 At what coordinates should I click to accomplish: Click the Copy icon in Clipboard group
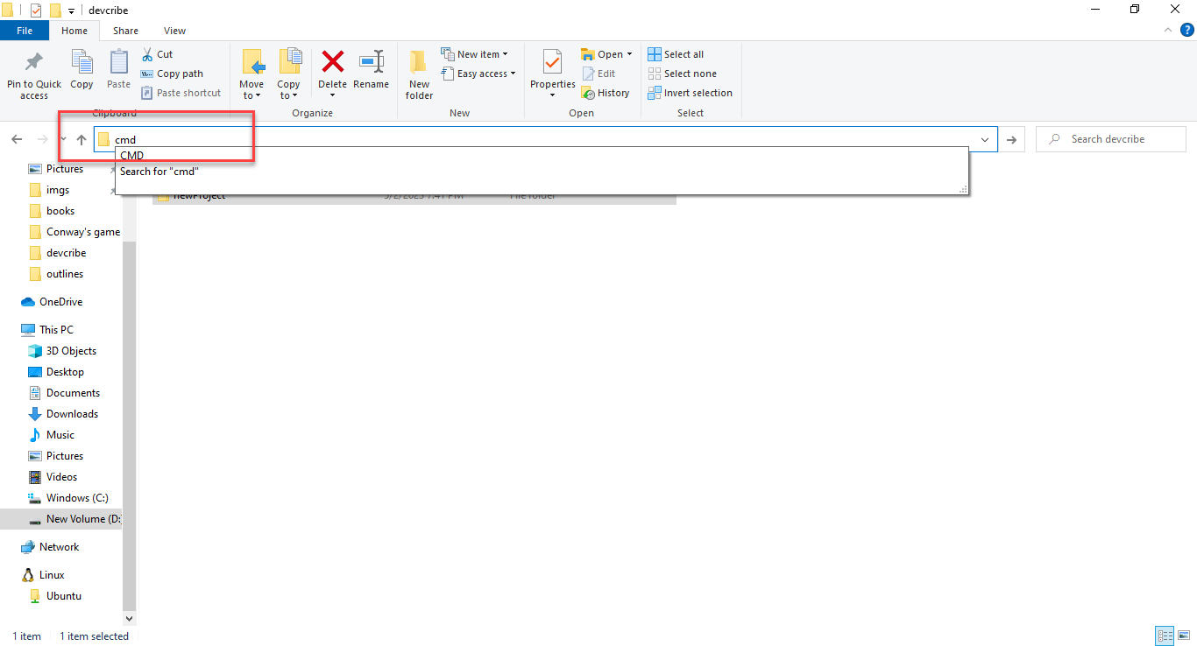tap(81, 64)
